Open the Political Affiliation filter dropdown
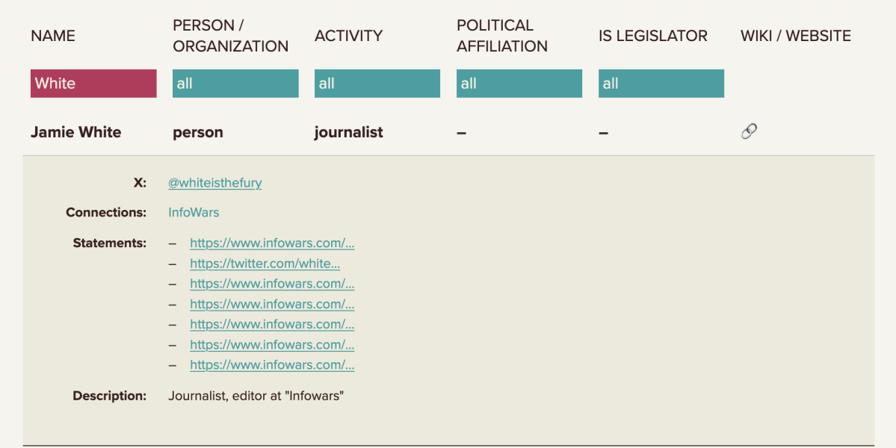Image resolution: width=896 pixels, height=448 pixels. (x=519, y=84)
